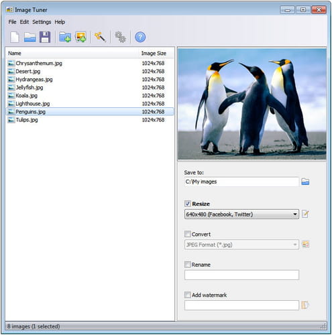Viewport: 332px width, 335px height.
Task: Select Tulips.jpg in the image list
Action: click(90, 120)
